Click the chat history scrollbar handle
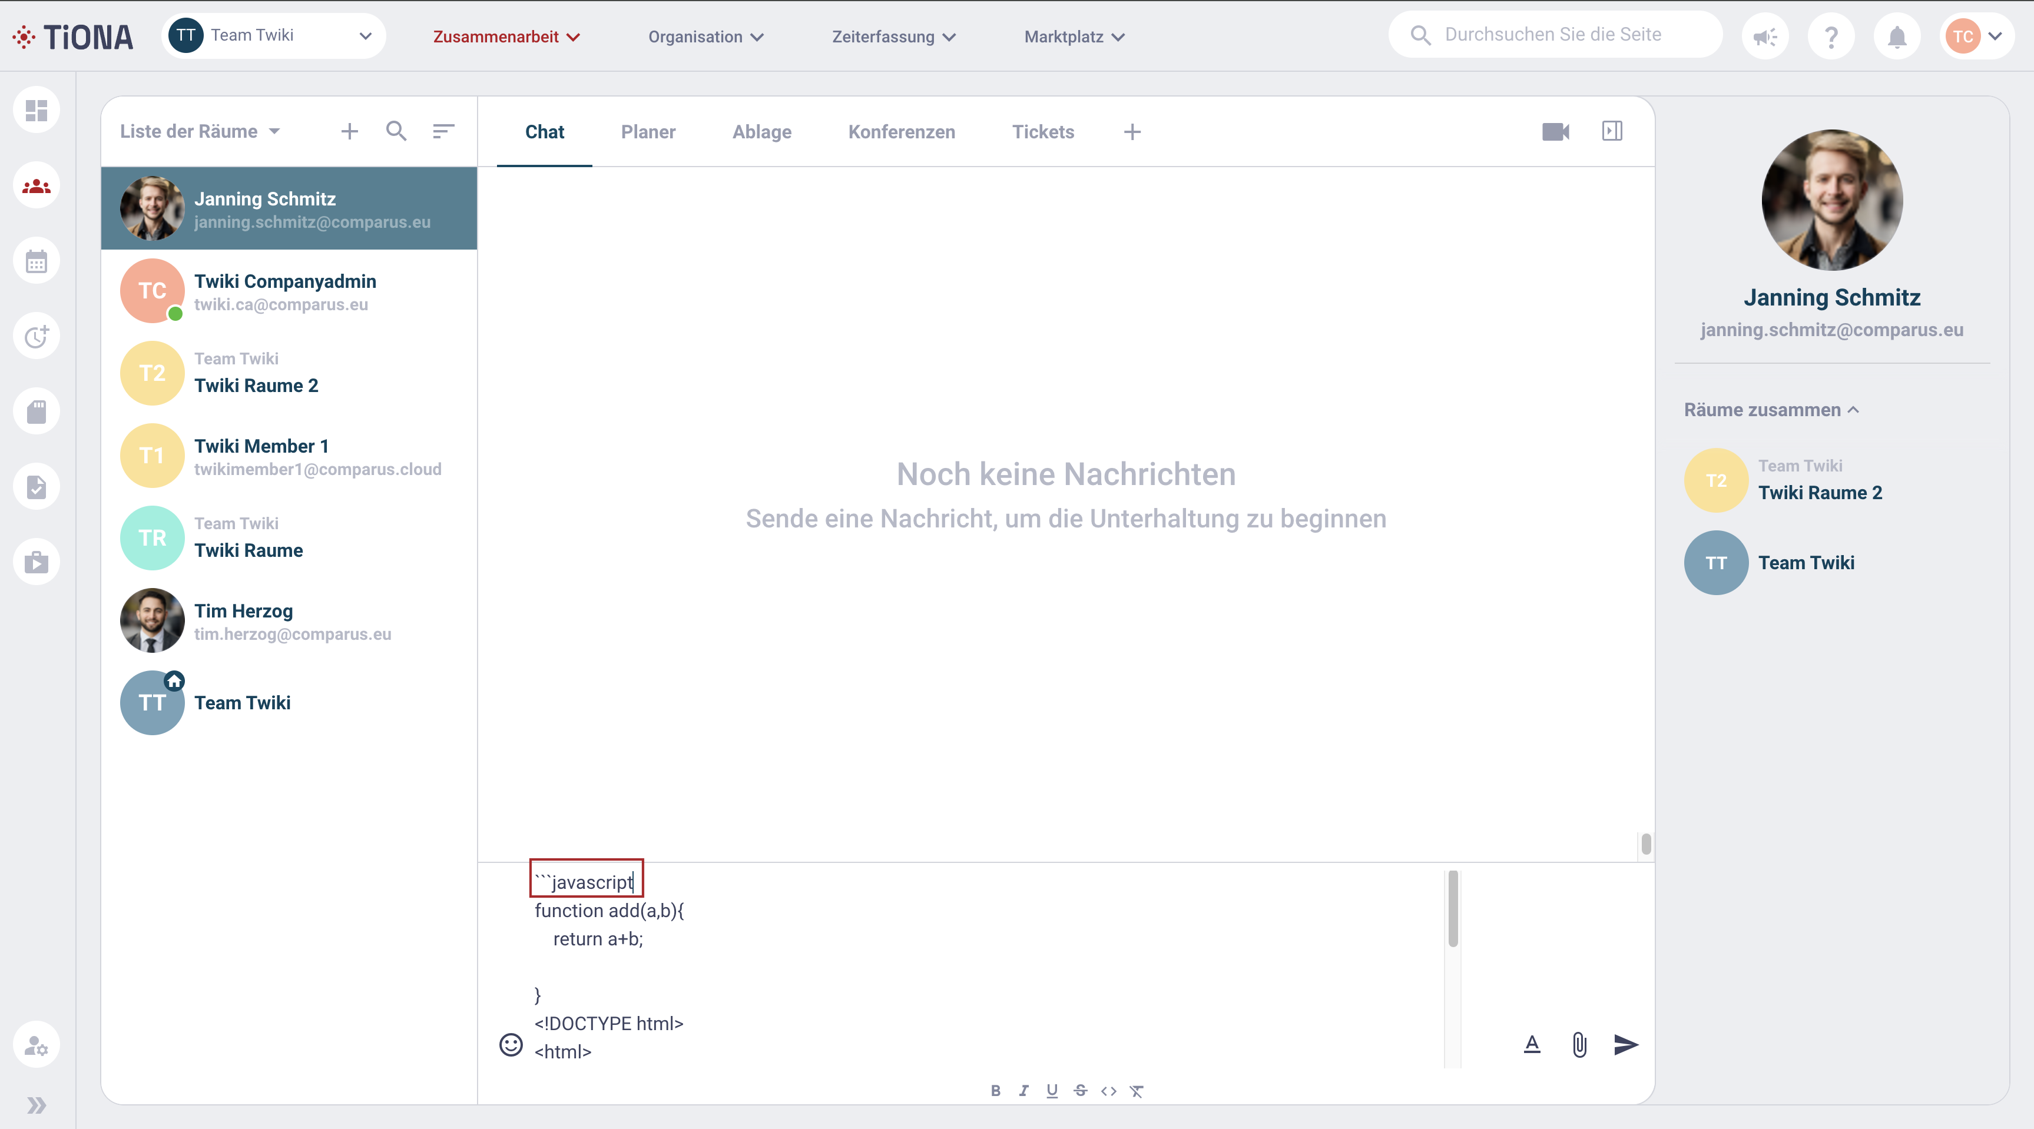 (x=1645, y=844)
